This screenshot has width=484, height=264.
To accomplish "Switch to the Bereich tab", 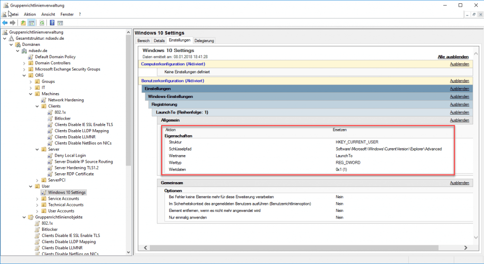I will tap(143, 41).
